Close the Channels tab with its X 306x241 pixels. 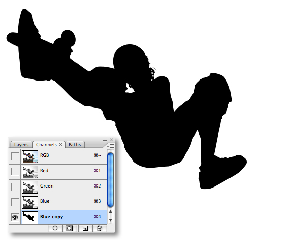61,144
